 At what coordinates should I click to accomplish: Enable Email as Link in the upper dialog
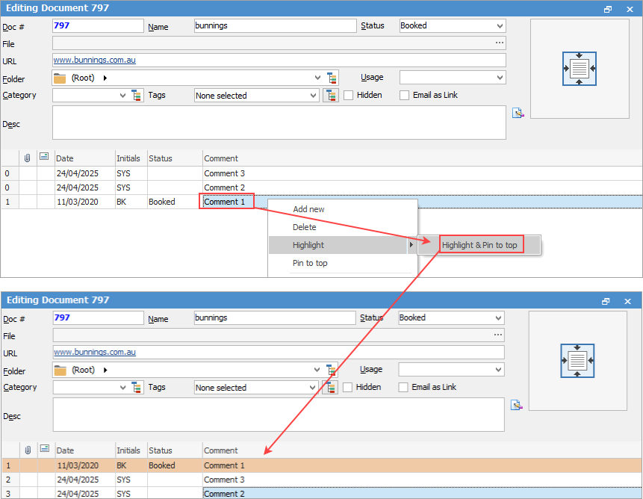tap(405, 96)
